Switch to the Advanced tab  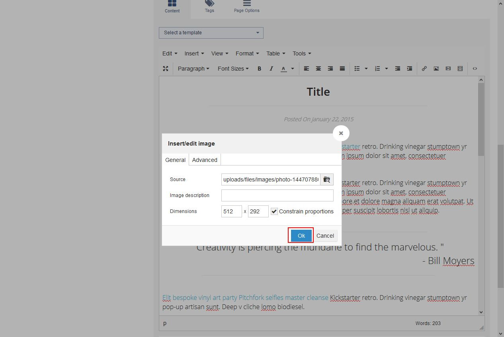205,160
